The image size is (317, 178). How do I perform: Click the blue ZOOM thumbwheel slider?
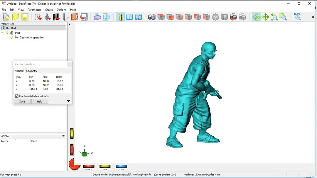[x=121, y=166]
